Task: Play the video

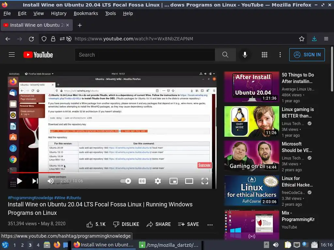Action: coord(20,181)
